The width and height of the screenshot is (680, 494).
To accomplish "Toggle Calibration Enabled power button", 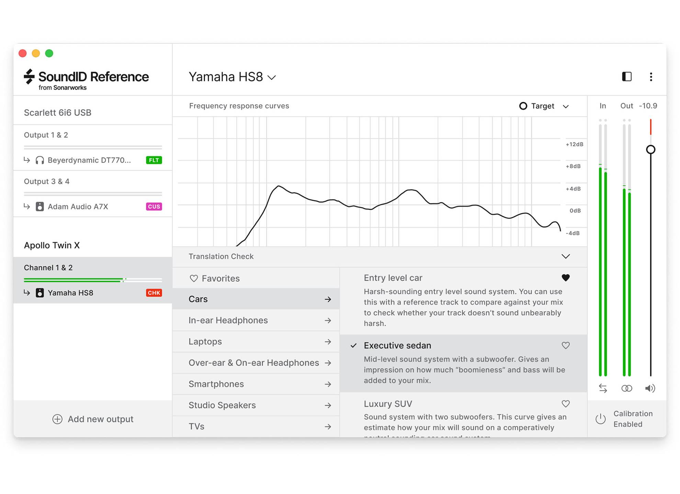I will [x=600, y=419].
